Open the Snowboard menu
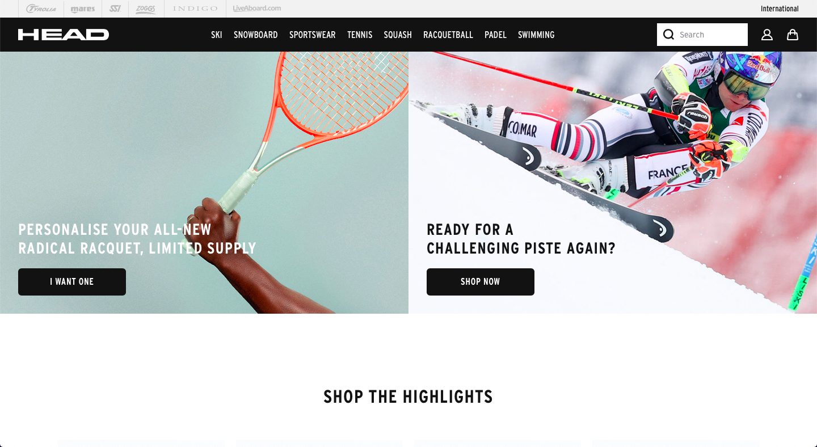The width and height of the screenshot is (817, 447). pos(256,35)
